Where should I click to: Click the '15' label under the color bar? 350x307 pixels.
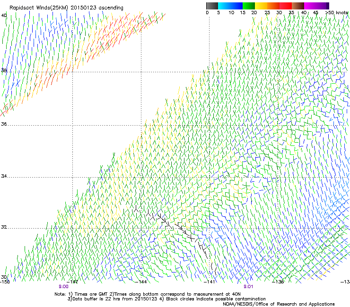[243, 13]
